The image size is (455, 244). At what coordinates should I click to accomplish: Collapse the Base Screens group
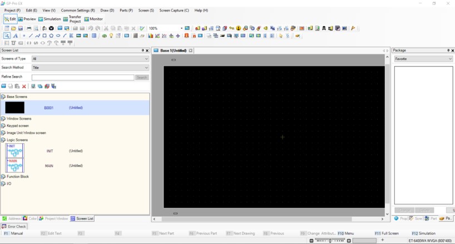[3, 96]
